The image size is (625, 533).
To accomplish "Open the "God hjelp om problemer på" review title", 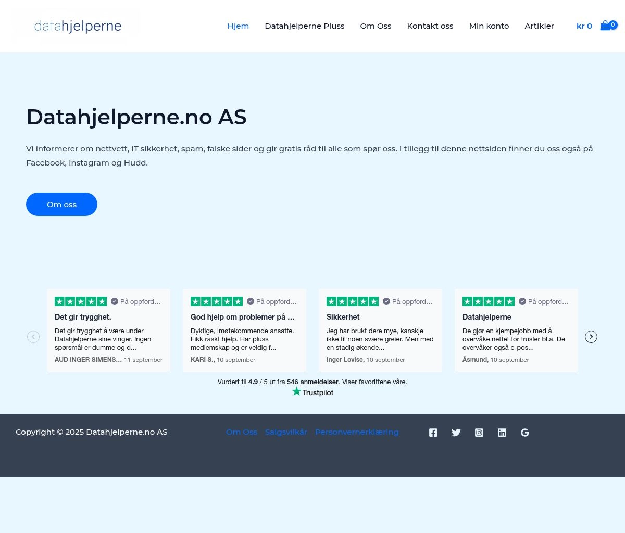I will tap(243, 317).
